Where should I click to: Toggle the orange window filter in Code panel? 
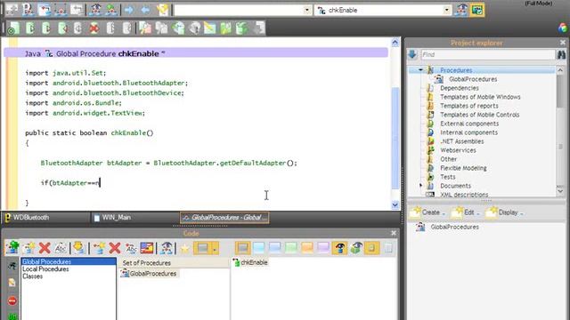click(306, 248)
